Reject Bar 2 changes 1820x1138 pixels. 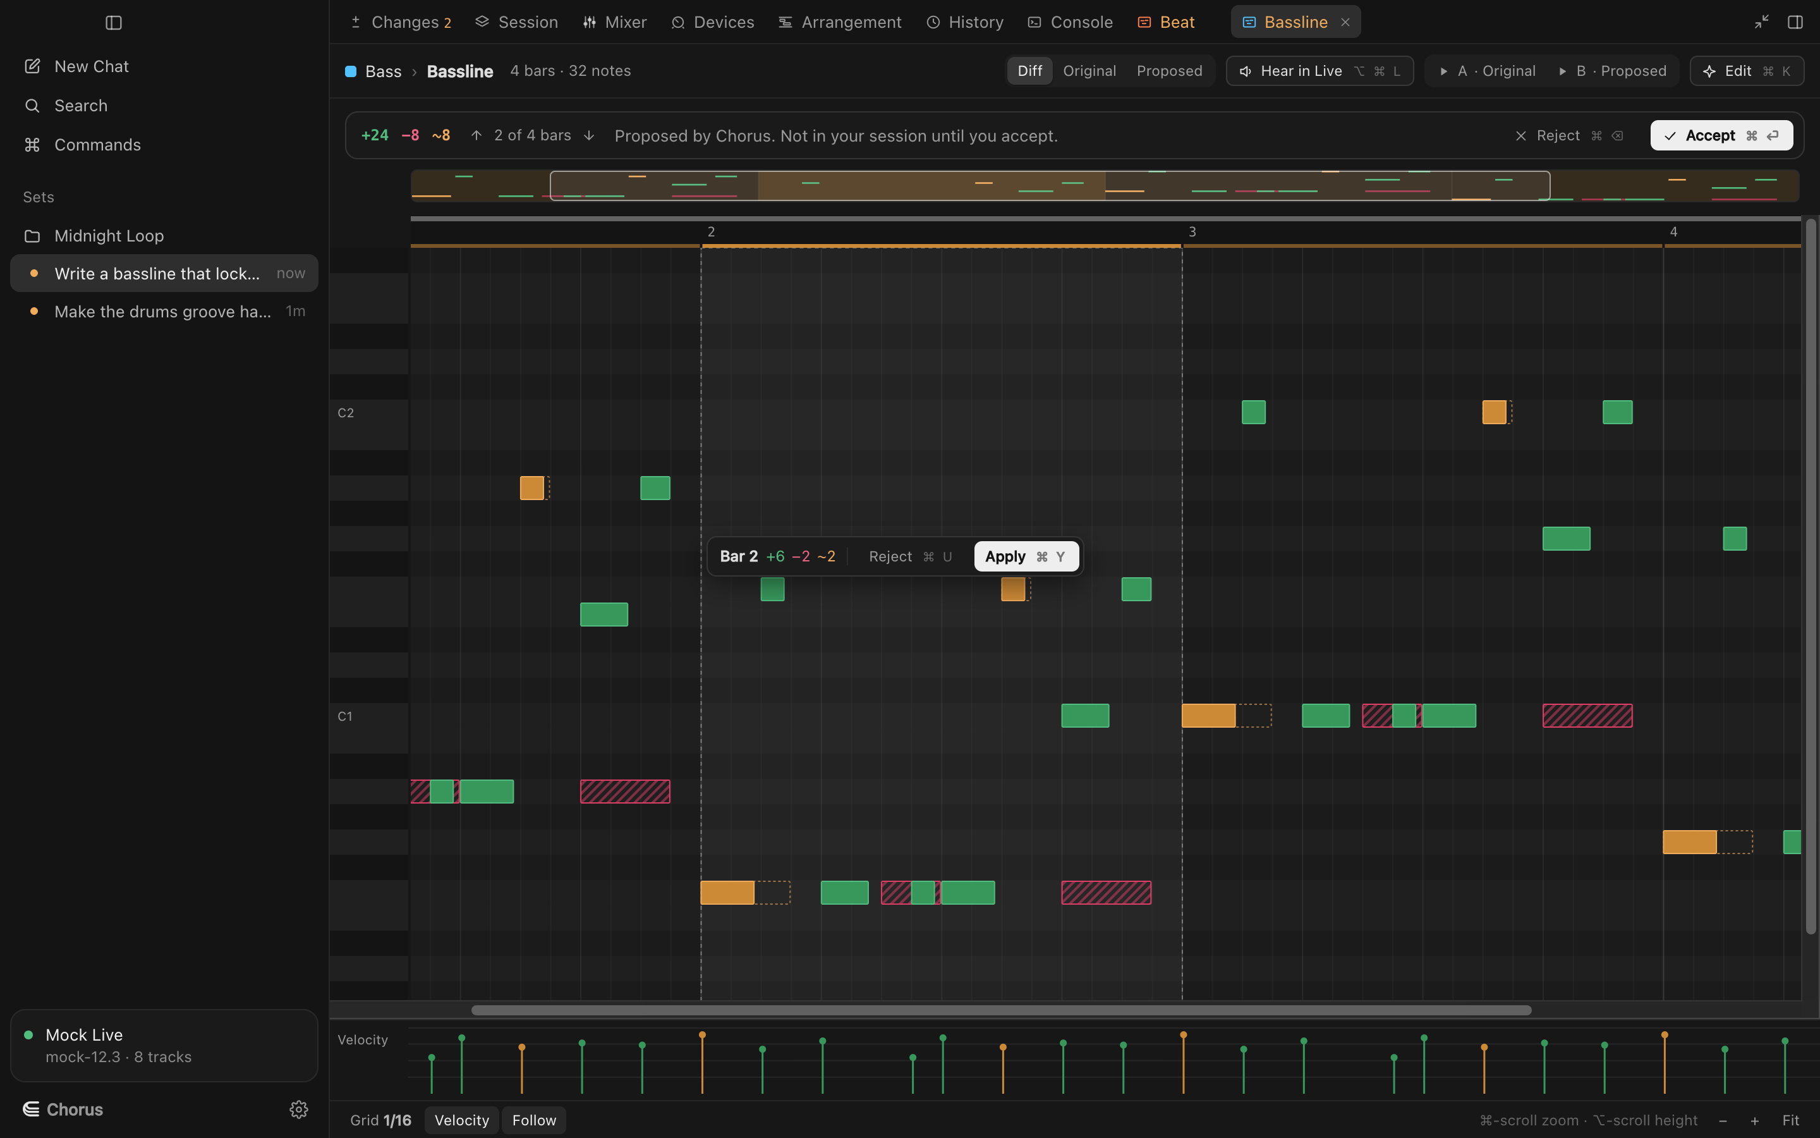[x=910, y=556]
